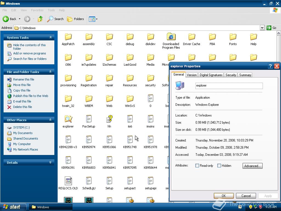Collapse the System Tasks panel
The width and height of the screenshot is (281, 211).
click(x=50, y=37)
